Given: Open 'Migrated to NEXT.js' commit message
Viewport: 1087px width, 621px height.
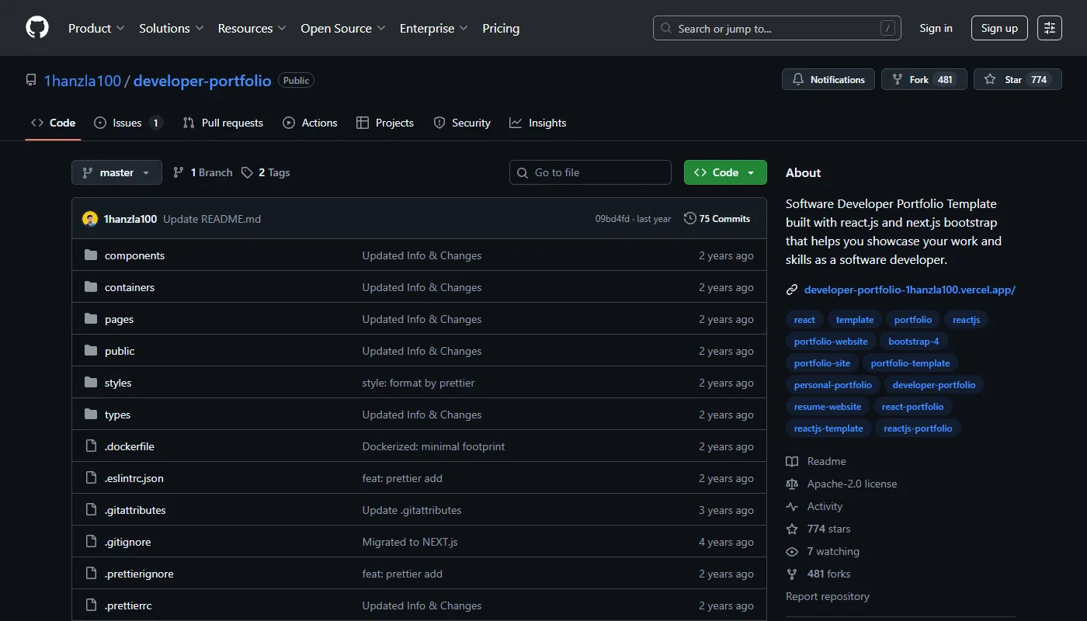Looking at the screenshot, I should coord(410,542).
